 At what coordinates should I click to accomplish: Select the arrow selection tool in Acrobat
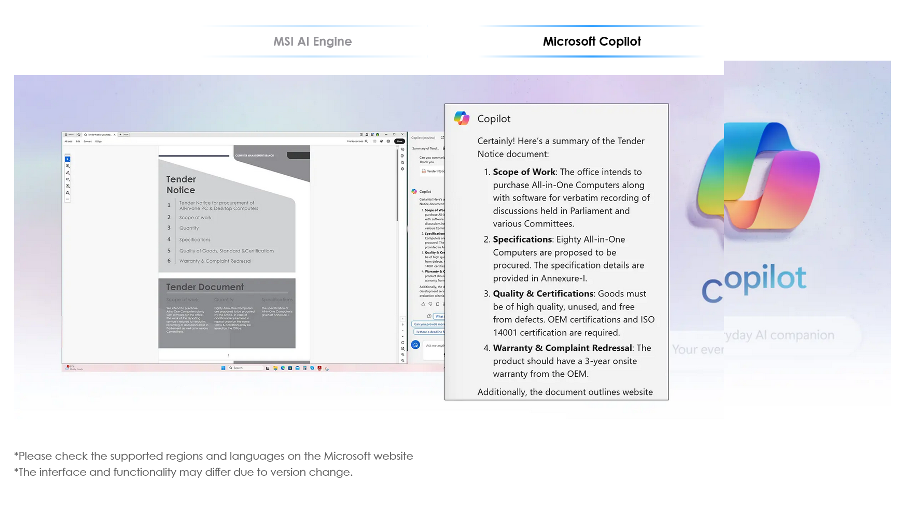coord(67,159)
